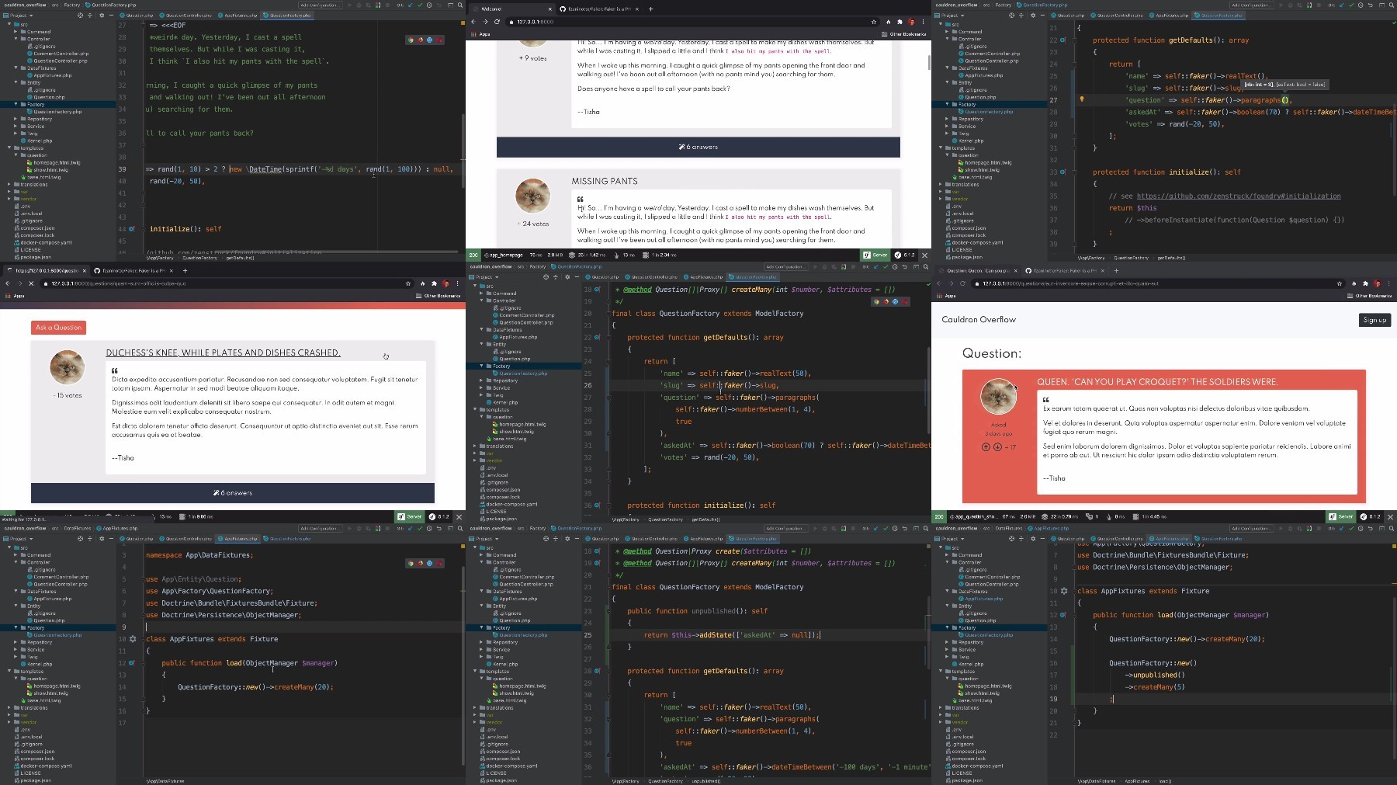This screenshot has width=1397, height=785.
Task: Hide the Project panel in 'weird day' IDE
Action: tap(111, 15)
